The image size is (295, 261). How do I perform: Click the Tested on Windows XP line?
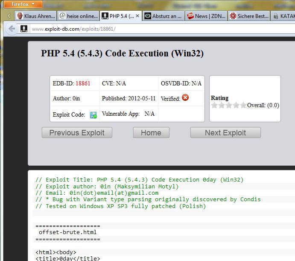[x=120, y=206]
